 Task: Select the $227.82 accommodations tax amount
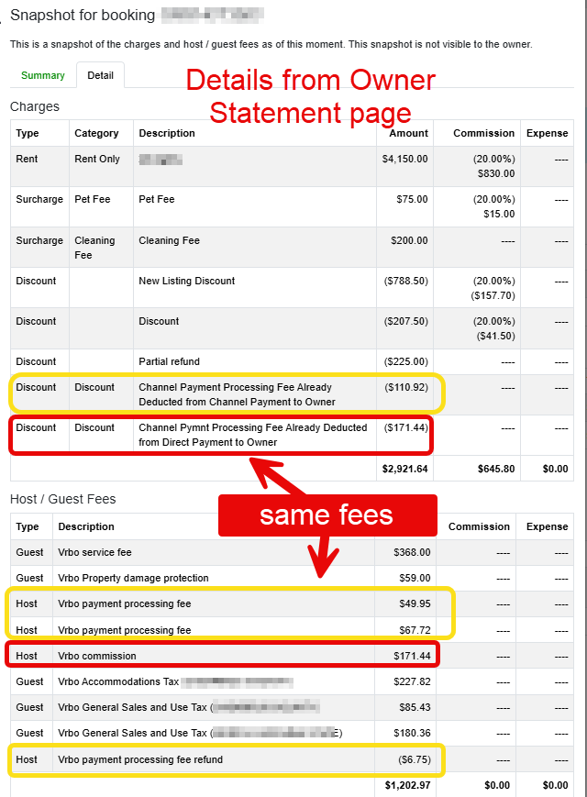pyautogui.click(x=412, y=681)
